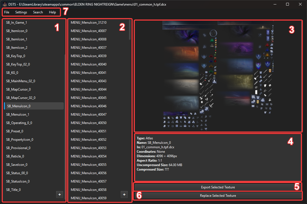Select SB_MapCursor_02_0 entry

(34, 98)
